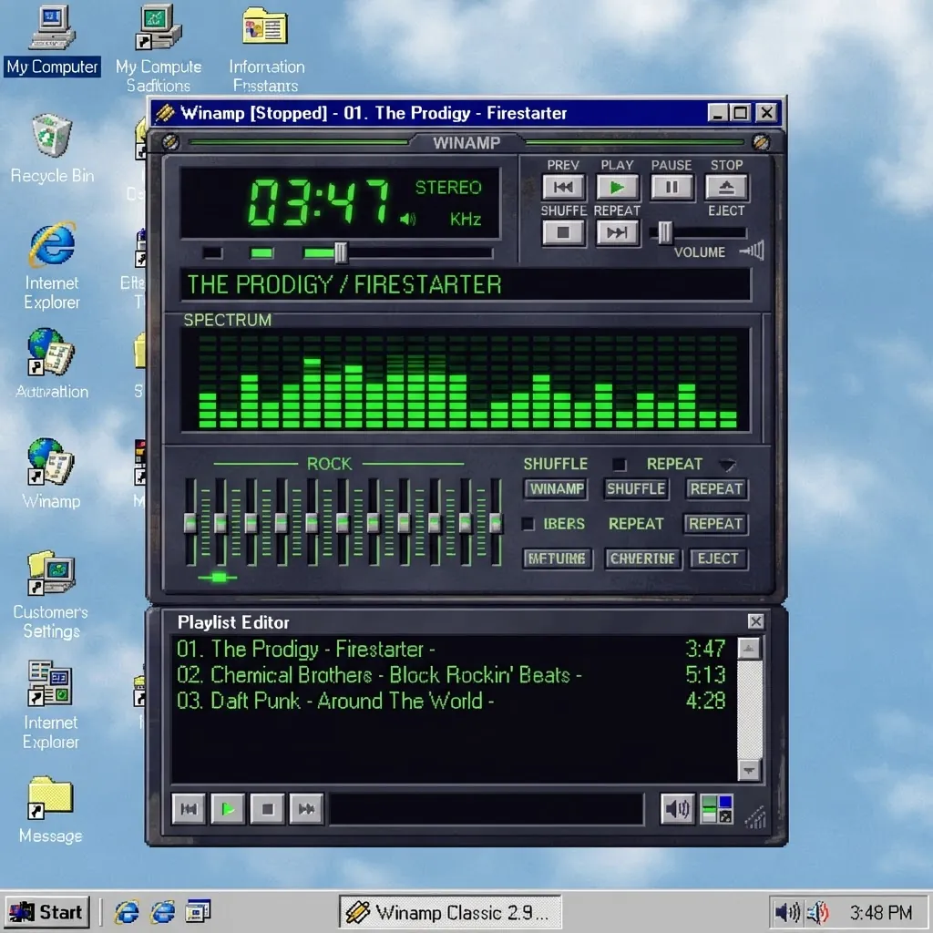Click the green indicator left of the seek bar
This screenshot has width=933, height=933.
[261, 253]
